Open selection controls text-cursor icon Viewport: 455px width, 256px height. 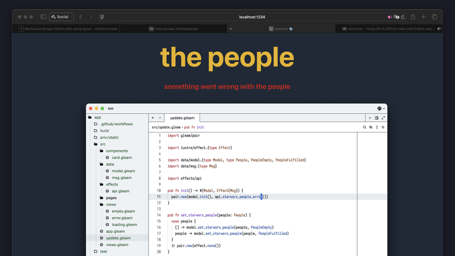point(377,127)
